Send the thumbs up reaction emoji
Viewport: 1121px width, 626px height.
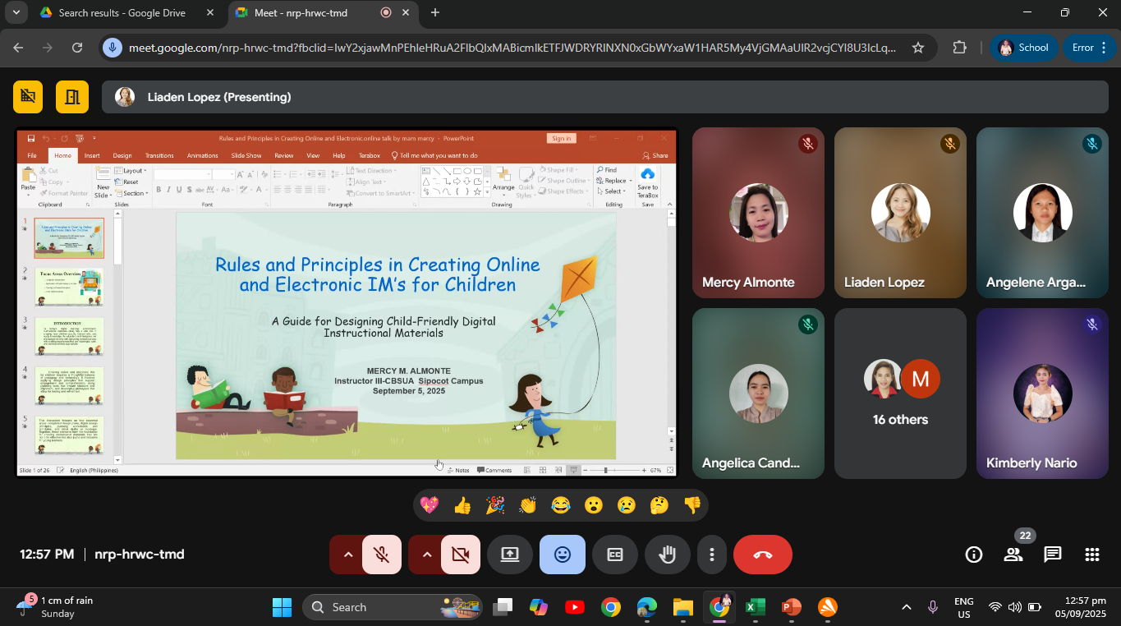click(x=462, y=505)
